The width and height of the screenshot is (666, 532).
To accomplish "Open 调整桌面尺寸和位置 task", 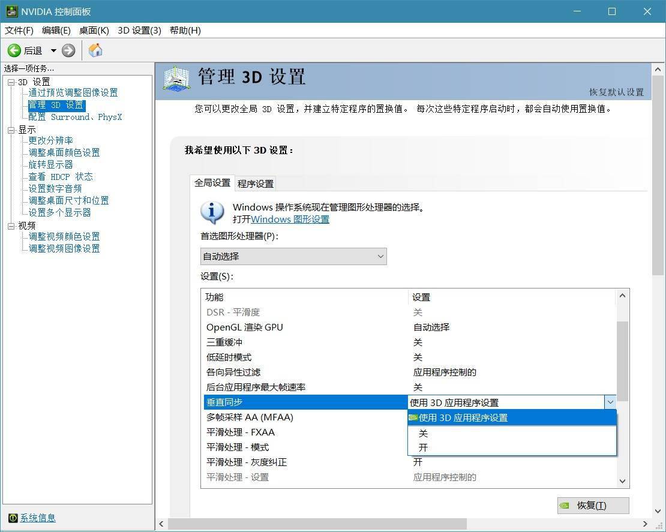I will (68, 200).
